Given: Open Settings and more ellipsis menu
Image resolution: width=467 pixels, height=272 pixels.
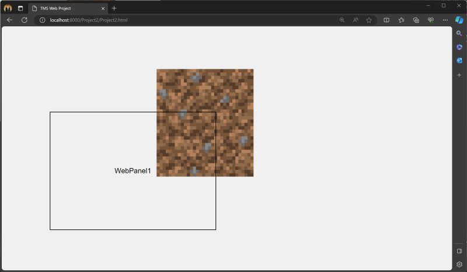Looking at the screenshot, I should 445,20.
